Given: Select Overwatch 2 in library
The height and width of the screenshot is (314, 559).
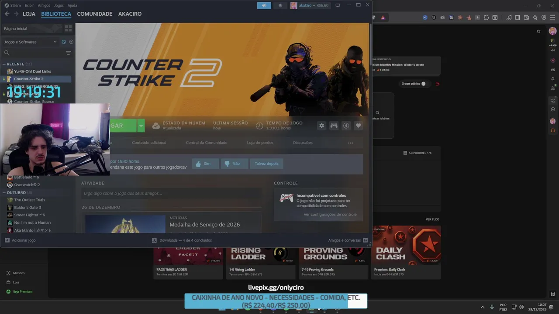Looking at the screenshot, I should [37, 185].
